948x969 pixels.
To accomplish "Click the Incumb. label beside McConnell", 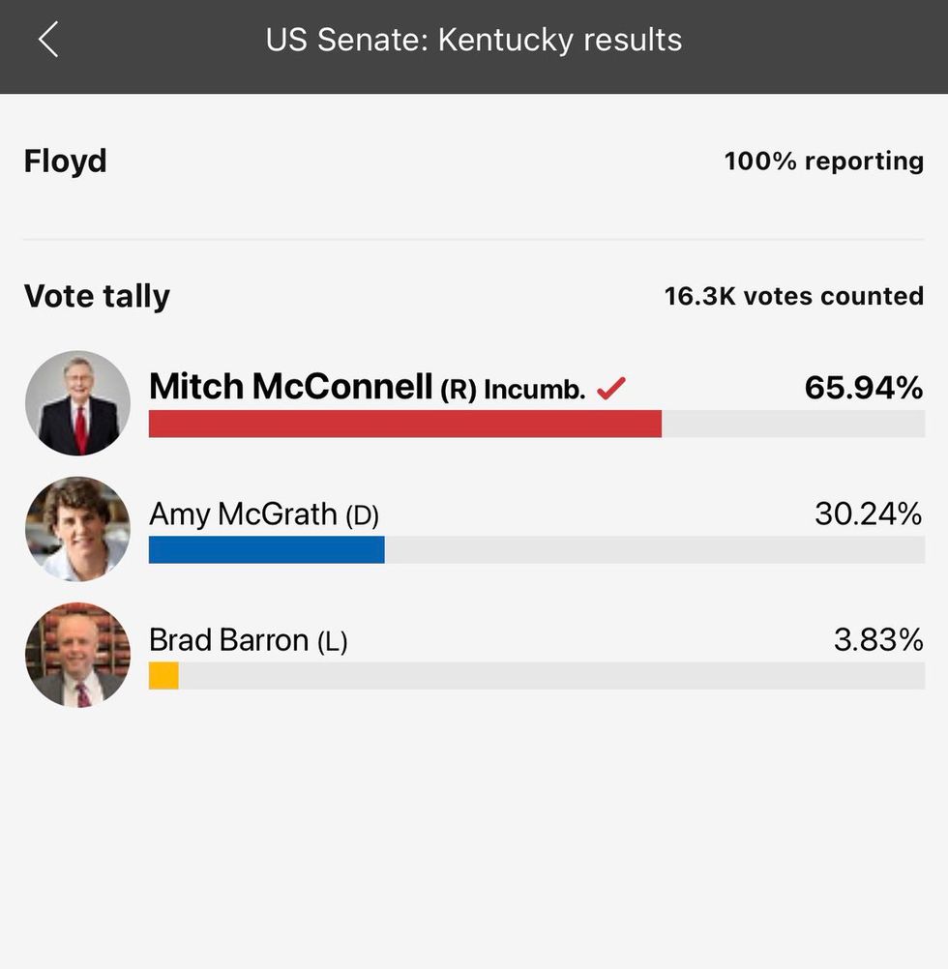I will 534,390.
